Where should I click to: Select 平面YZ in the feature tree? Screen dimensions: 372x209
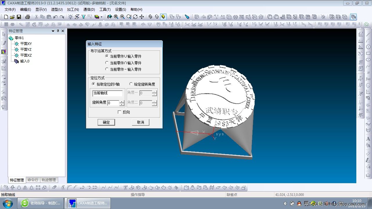pos(26,50)
